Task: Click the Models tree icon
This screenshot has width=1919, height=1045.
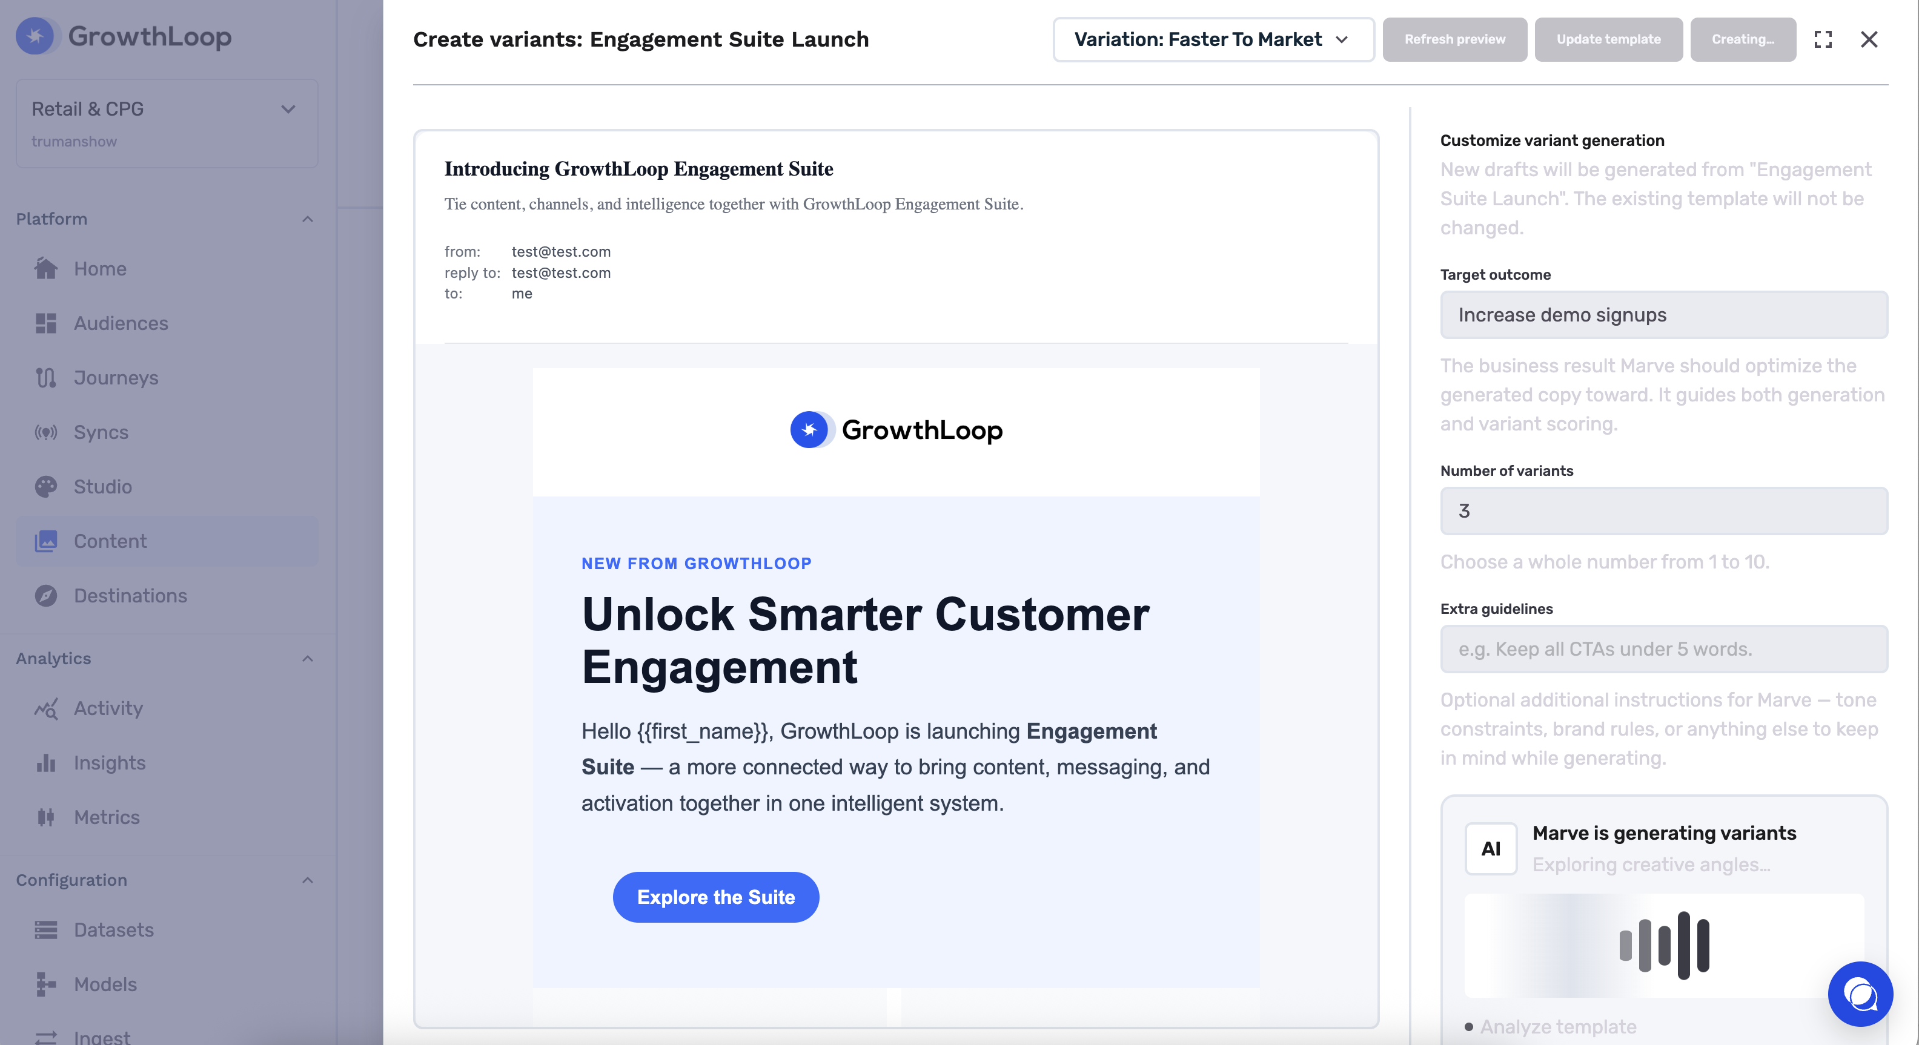Action: click(45, 984)
